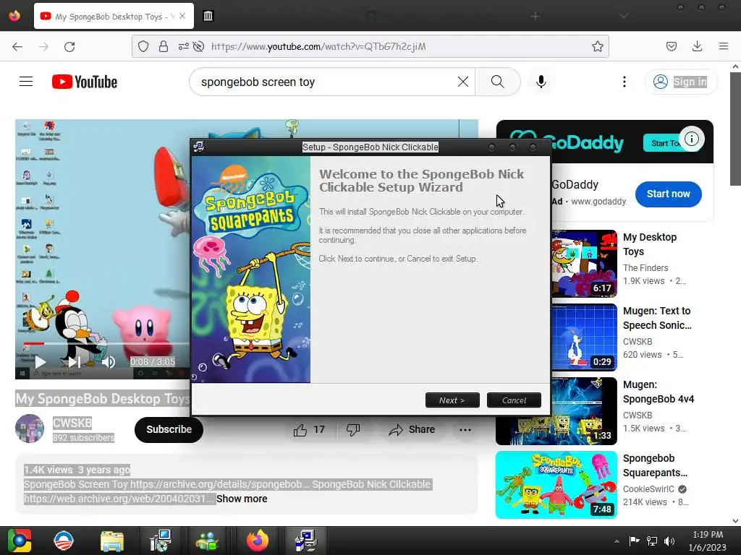Open Spongebob Squarepants CookieSwirlC thumbnail

(556, 485)
